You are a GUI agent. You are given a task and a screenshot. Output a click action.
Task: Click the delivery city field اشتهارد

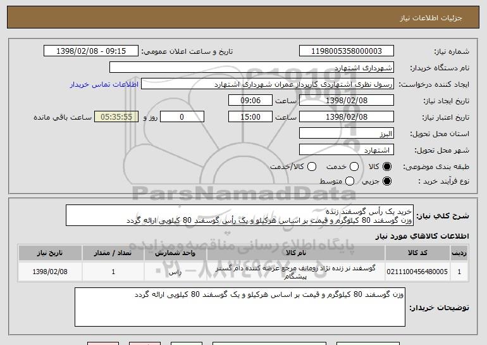[x=347, y=150]
